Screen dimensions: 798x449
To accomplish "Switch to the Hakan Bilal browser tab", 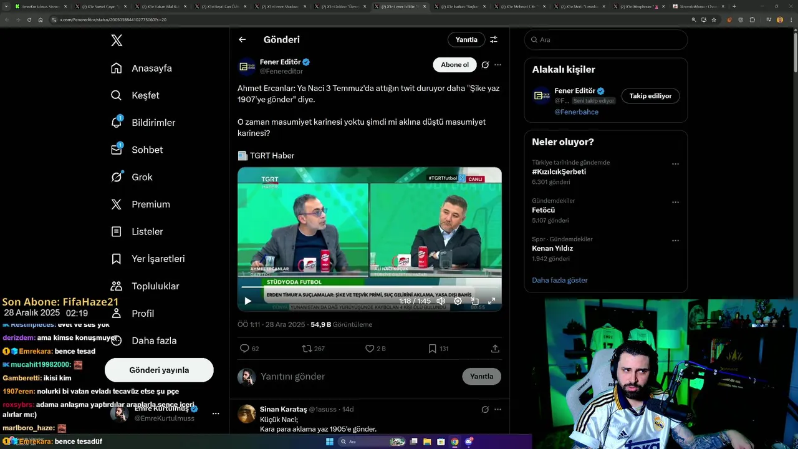I will [x=161, y=6].
